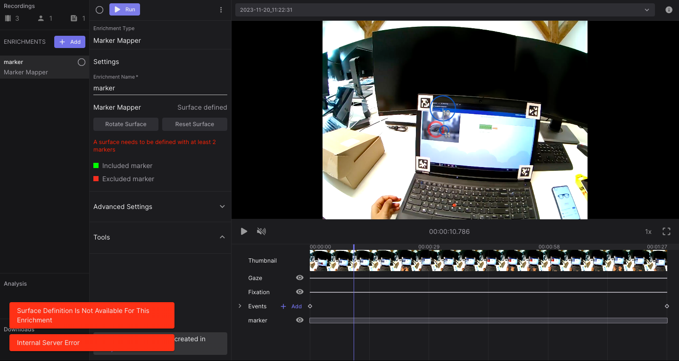This screenshot has width=679, height=361.
Task: Click the bottom-right marker on laptop
Action: pos(525,172)
